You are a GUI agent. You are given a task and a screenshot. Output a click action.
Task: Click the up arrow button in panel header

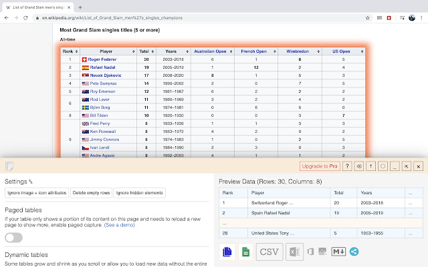click(371, 166)
